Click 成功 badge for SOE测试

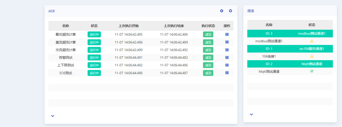208,73
